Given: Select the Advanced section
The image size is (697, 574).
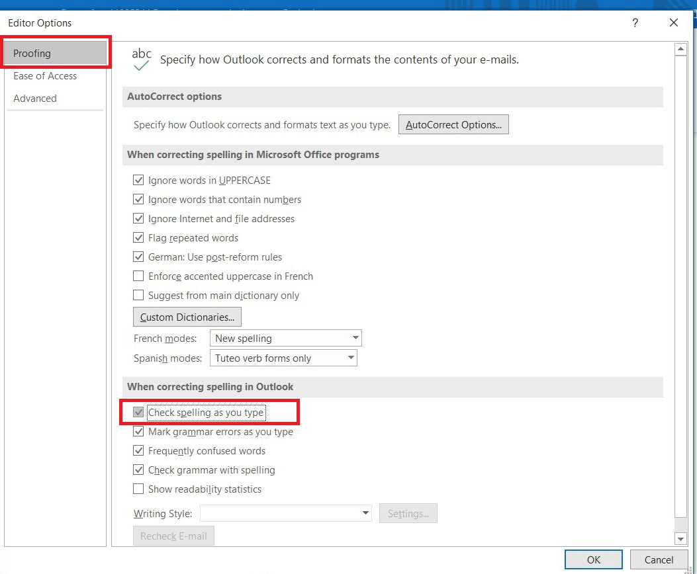Looking at the screenshot, I should 35,98.
